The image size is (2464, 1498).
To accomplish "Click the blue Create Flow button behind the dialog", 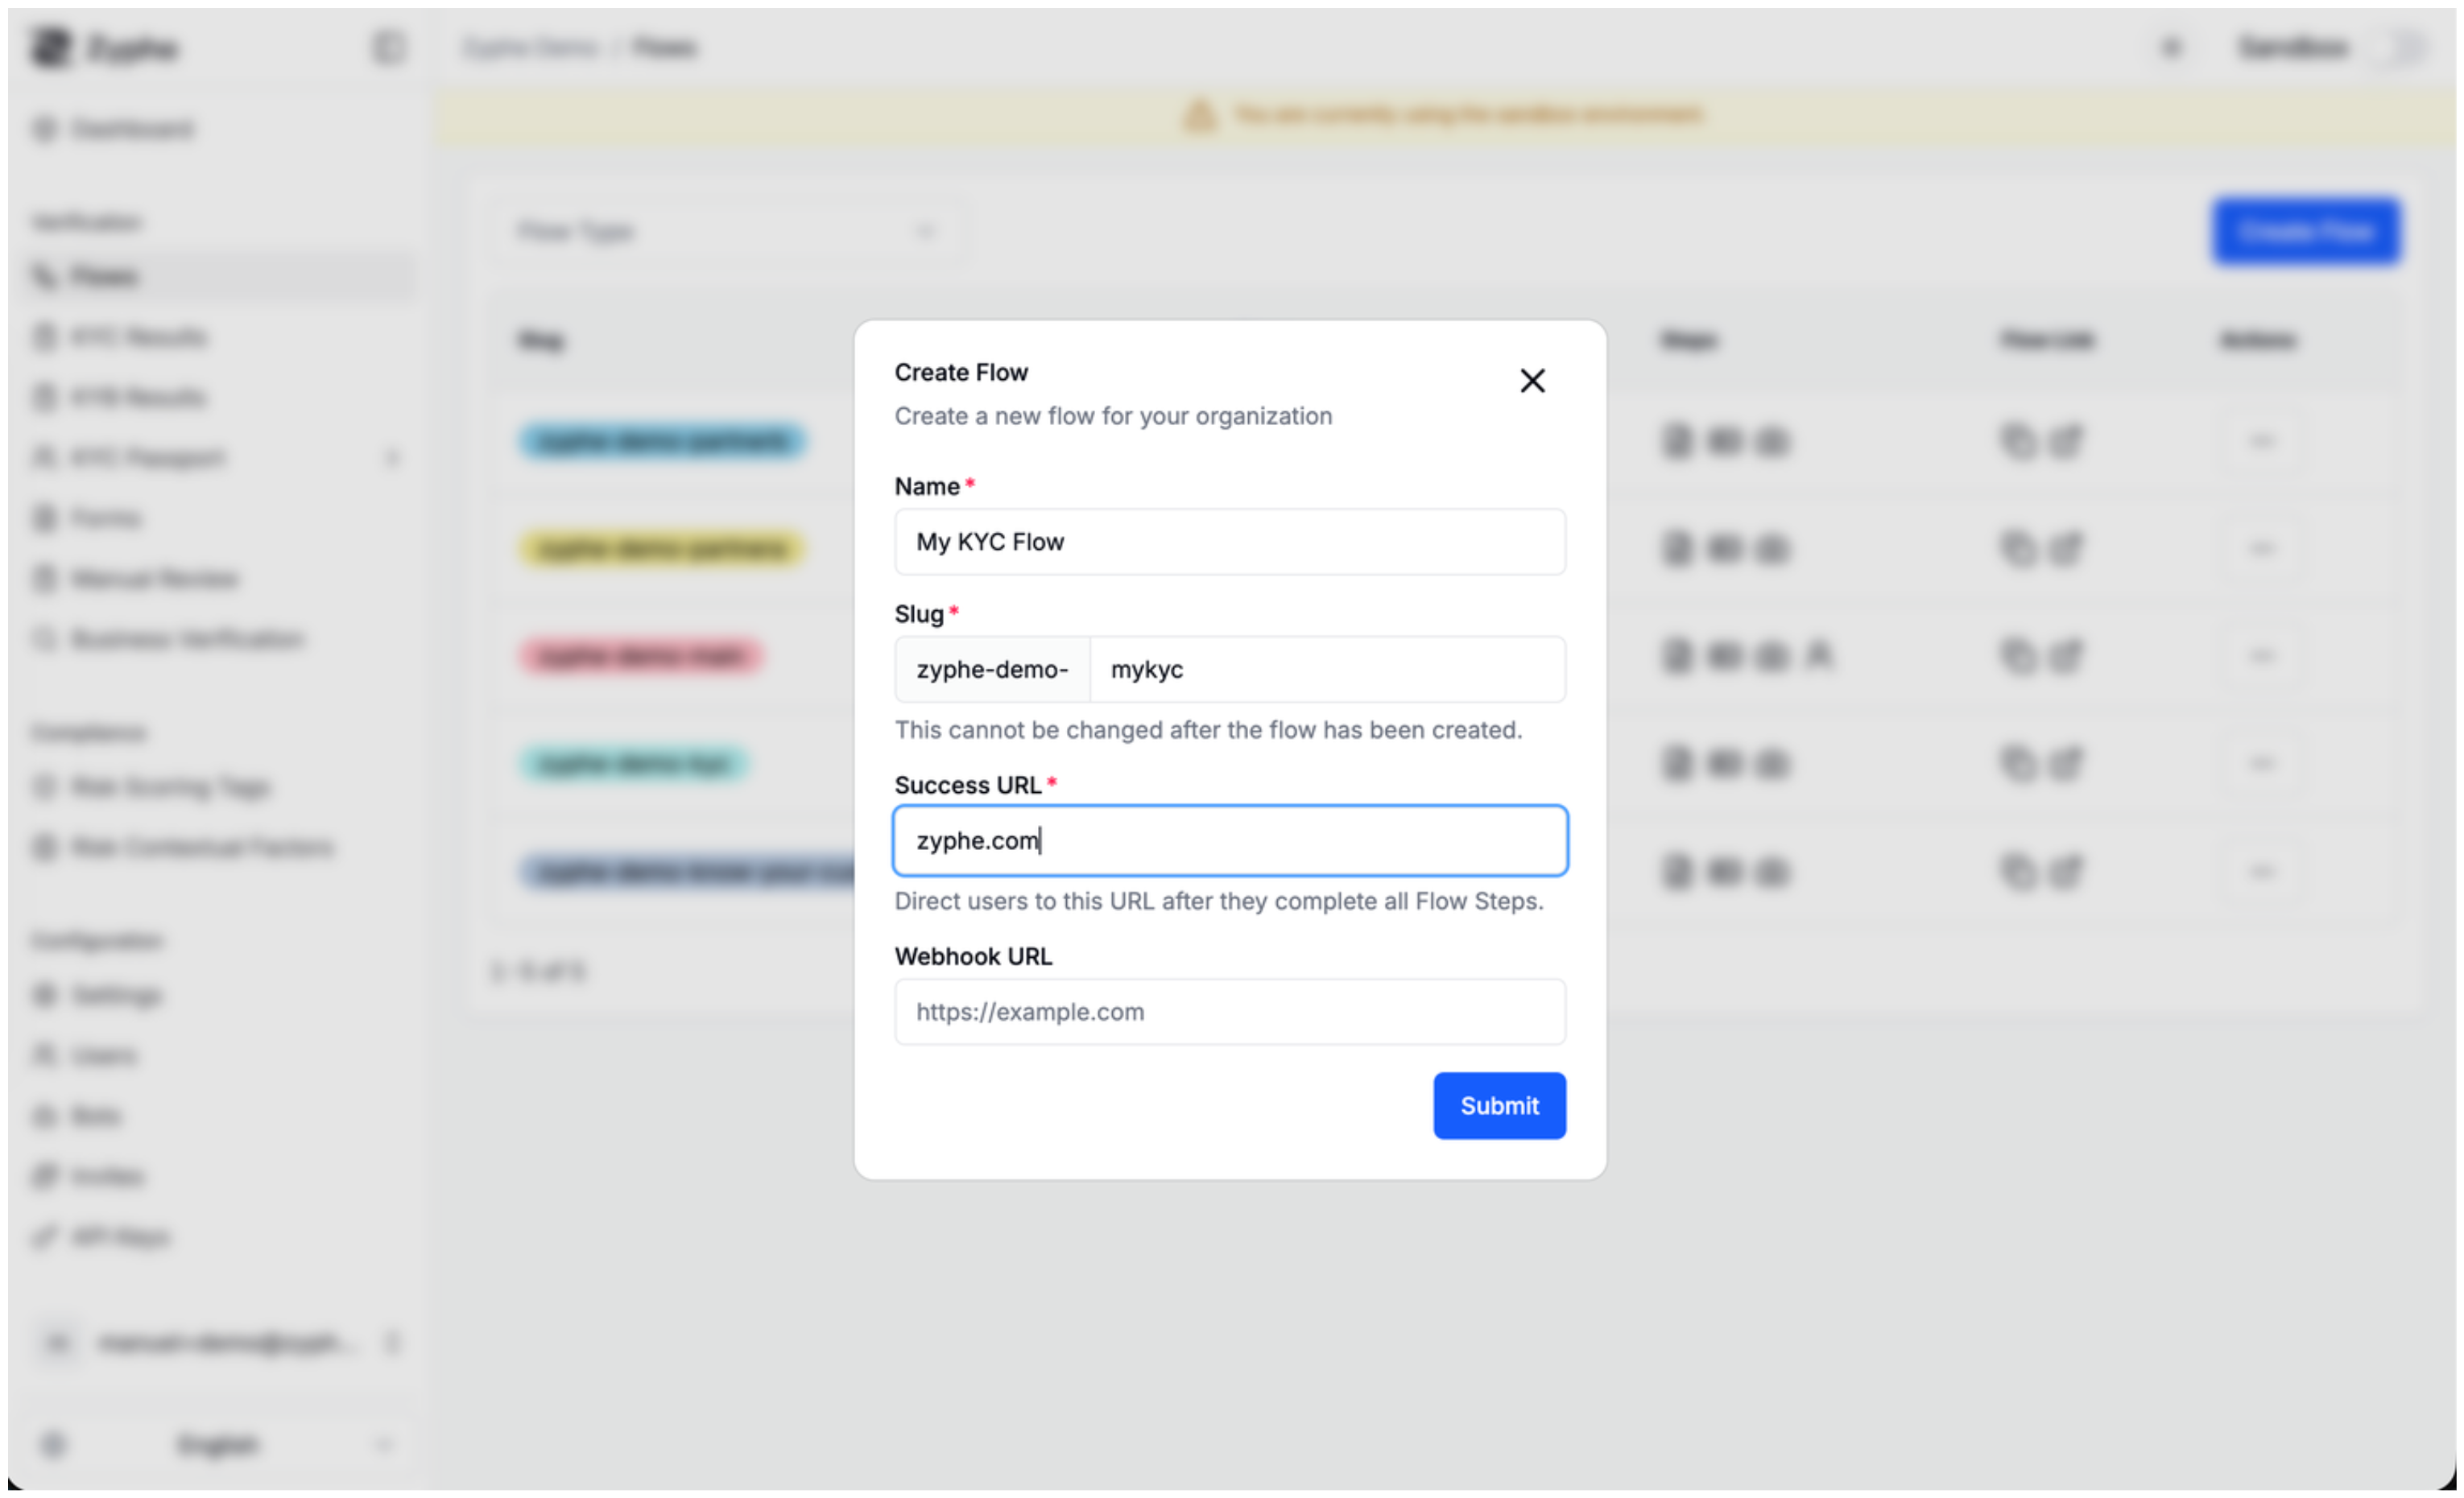I will coord(2306,232).
